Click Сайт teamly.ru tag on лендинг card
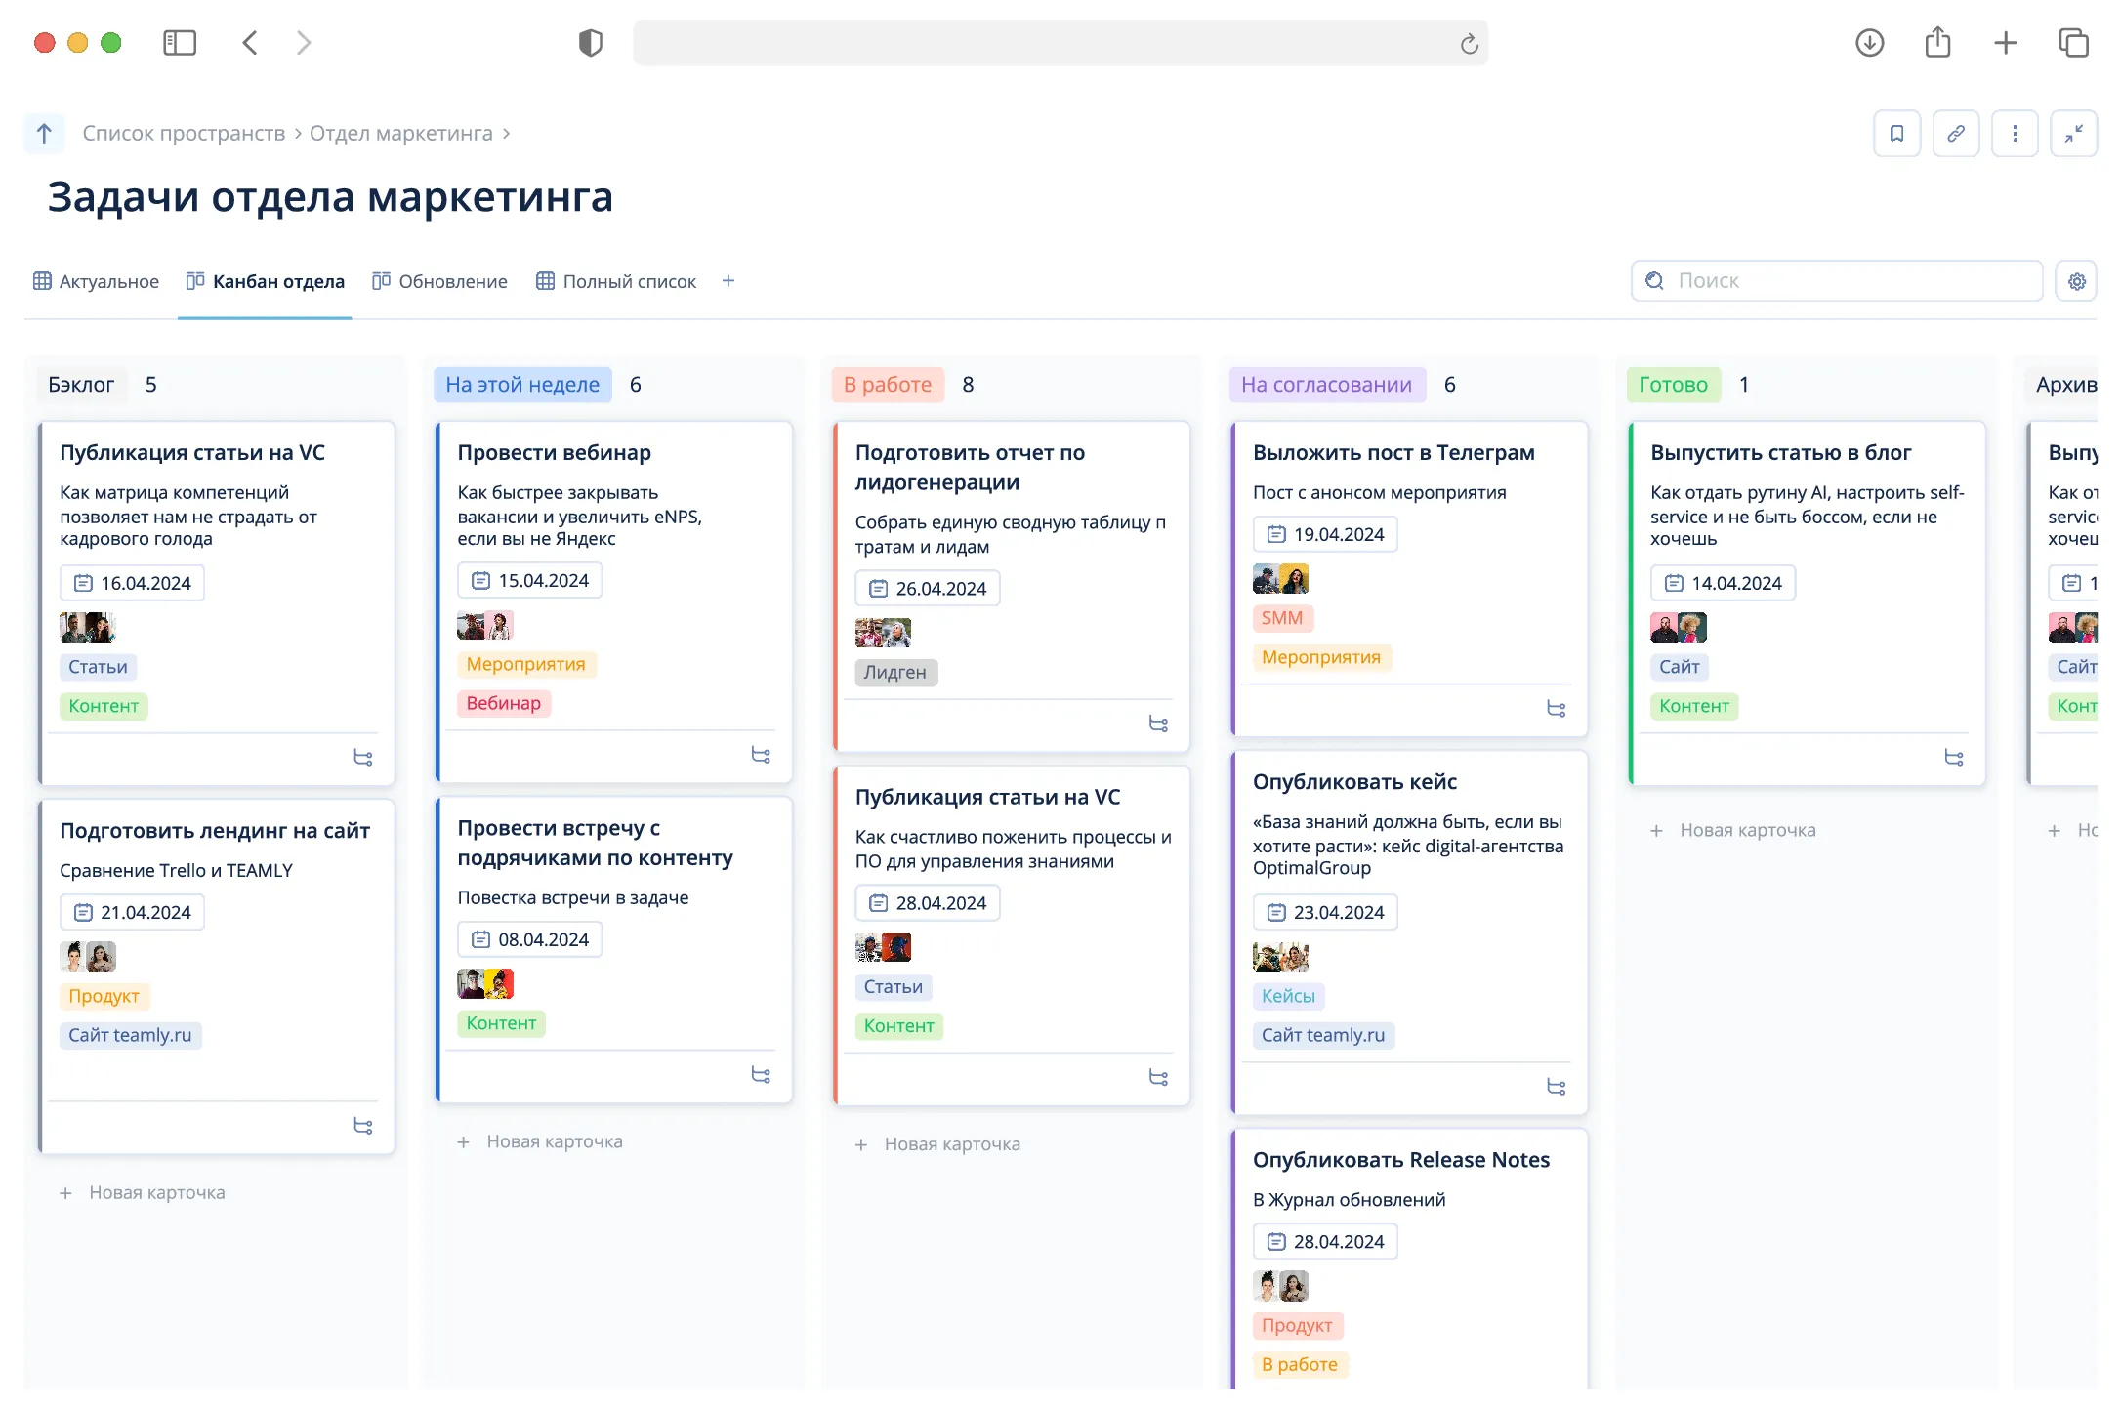The image size is (2121, 1410). pos(131,1035)
